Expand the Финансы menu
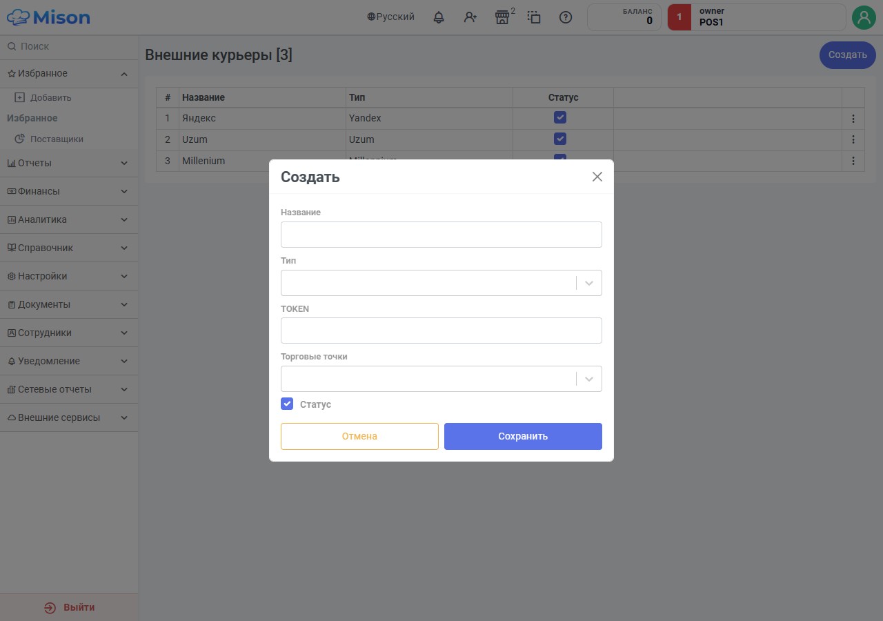Screen dimensions: 883x621 coord(69,192)
